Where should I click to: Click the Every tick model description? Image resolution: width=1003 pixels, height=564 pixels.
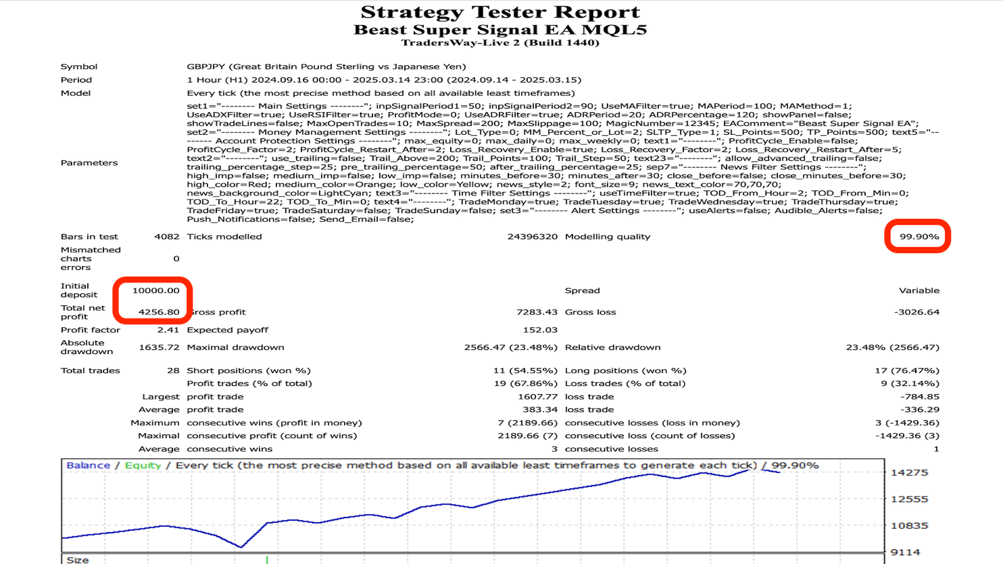coord(381,93)
